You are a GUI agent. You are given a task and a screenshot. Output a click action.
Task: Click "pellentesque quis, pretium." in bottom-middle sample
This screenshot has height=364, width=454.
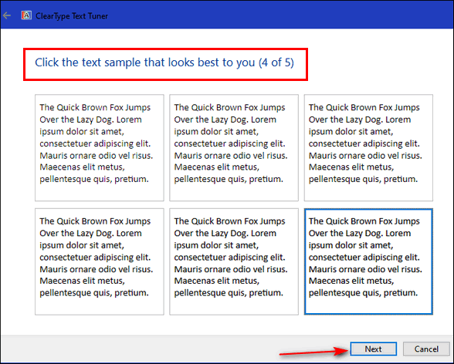pyautogui.click(x=229, y=293)
